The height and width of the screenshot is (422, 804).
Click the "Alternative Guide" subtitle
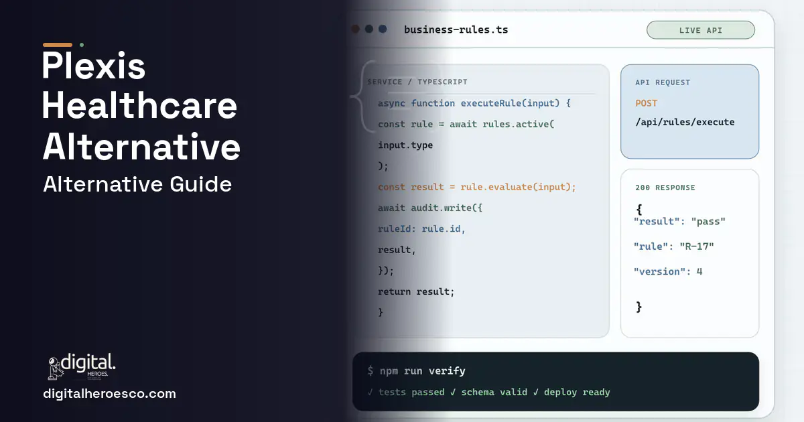[x=137, y=184]
